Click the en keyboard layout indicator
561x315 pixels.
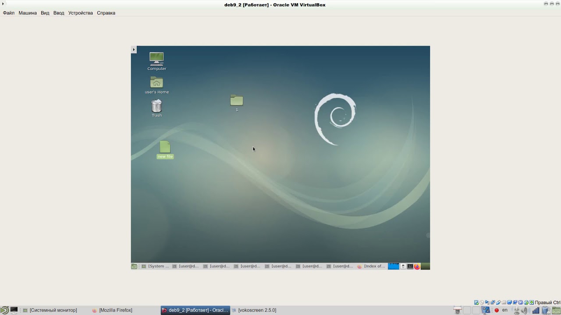(504, 310)
